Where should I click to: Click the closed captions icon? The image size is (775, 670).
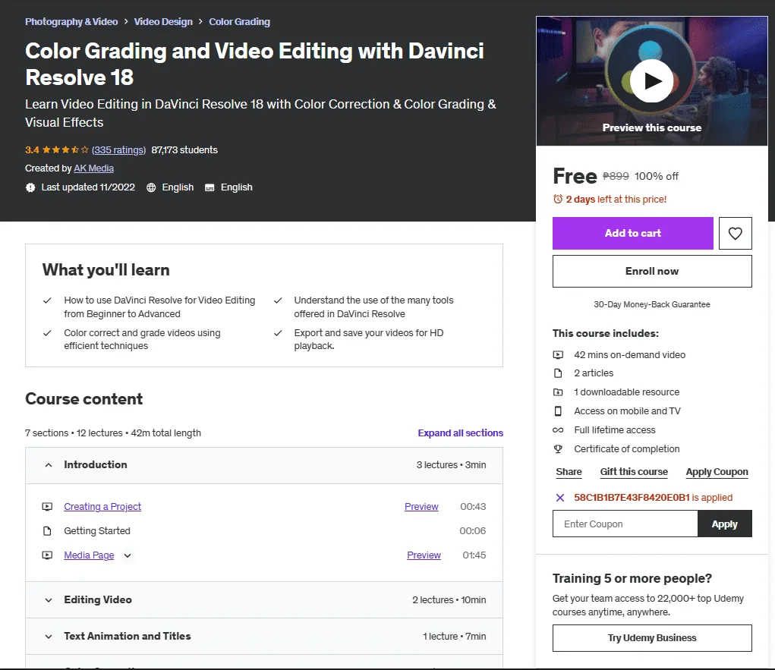210,187
